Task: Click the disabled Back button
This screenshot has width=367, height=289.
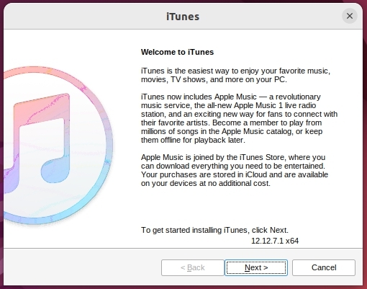Action: click(193, 267)
